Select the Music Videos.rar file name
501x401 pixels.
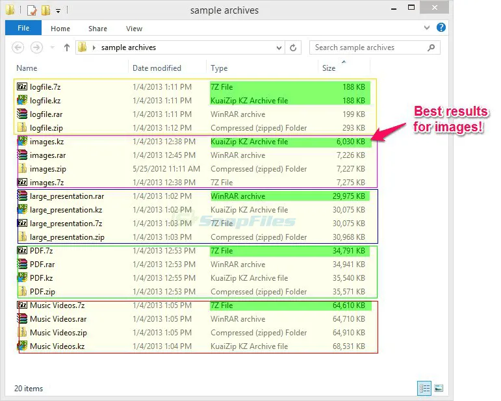pyautogui.click(x=58, y=319)
